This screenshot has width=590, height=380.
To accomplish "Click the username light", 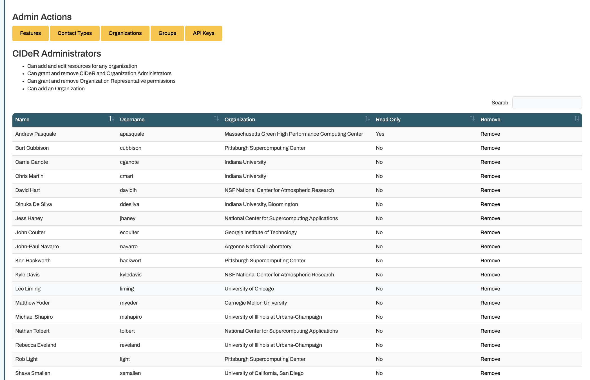I will (x=125, y=359).
